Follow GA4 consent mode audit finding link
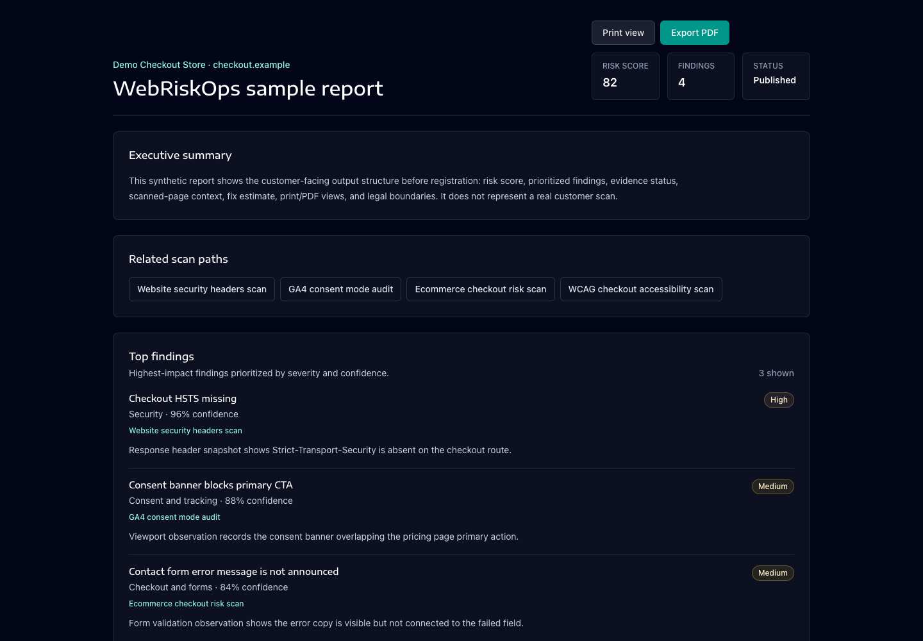This screenshot has height=641, width=923. [174, 517]
